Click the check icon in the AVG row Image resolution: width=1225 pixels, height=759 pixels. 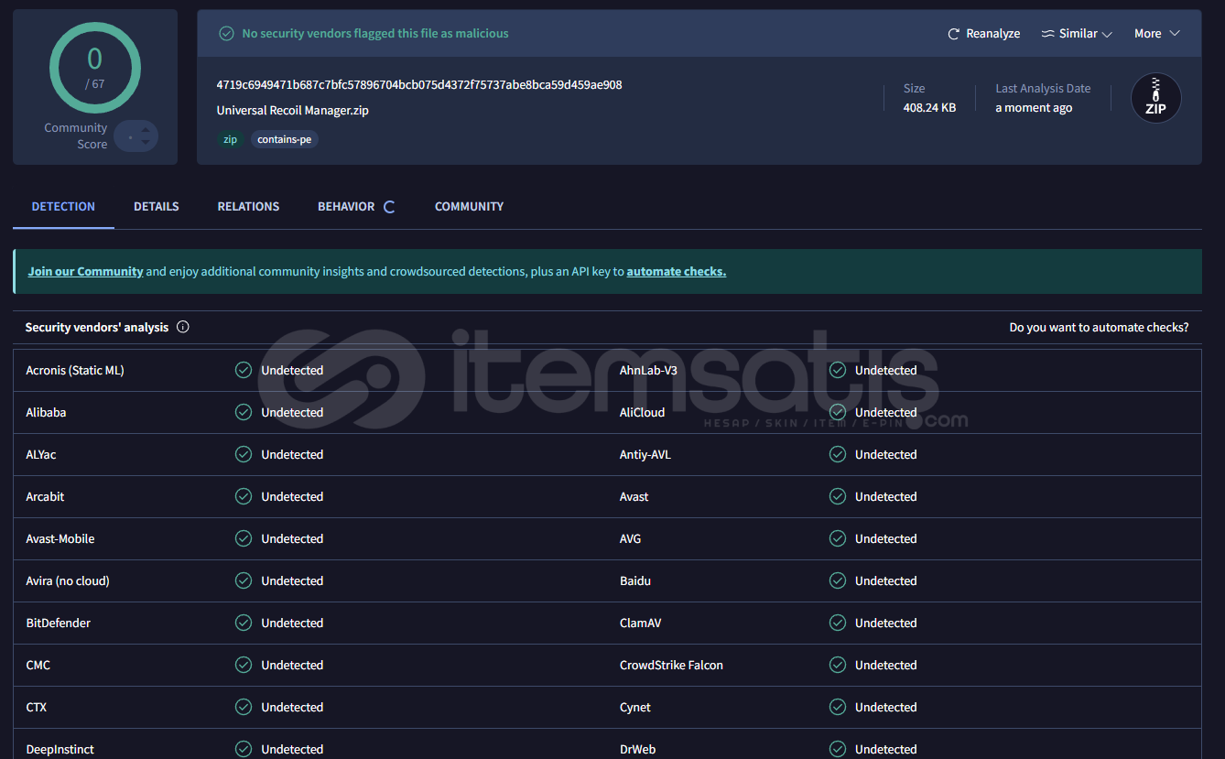(x=838, y=538)
